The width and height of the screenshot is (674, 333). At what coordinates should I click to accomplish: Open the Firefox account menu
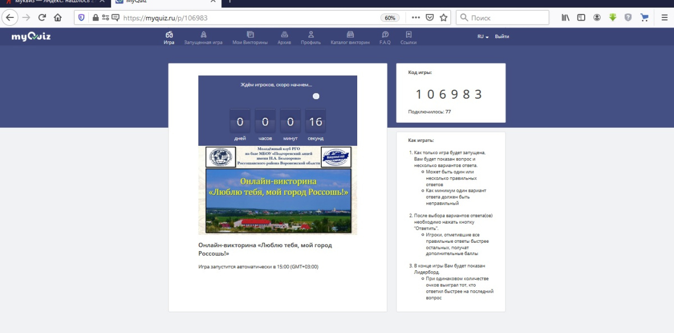coord(597,17)
